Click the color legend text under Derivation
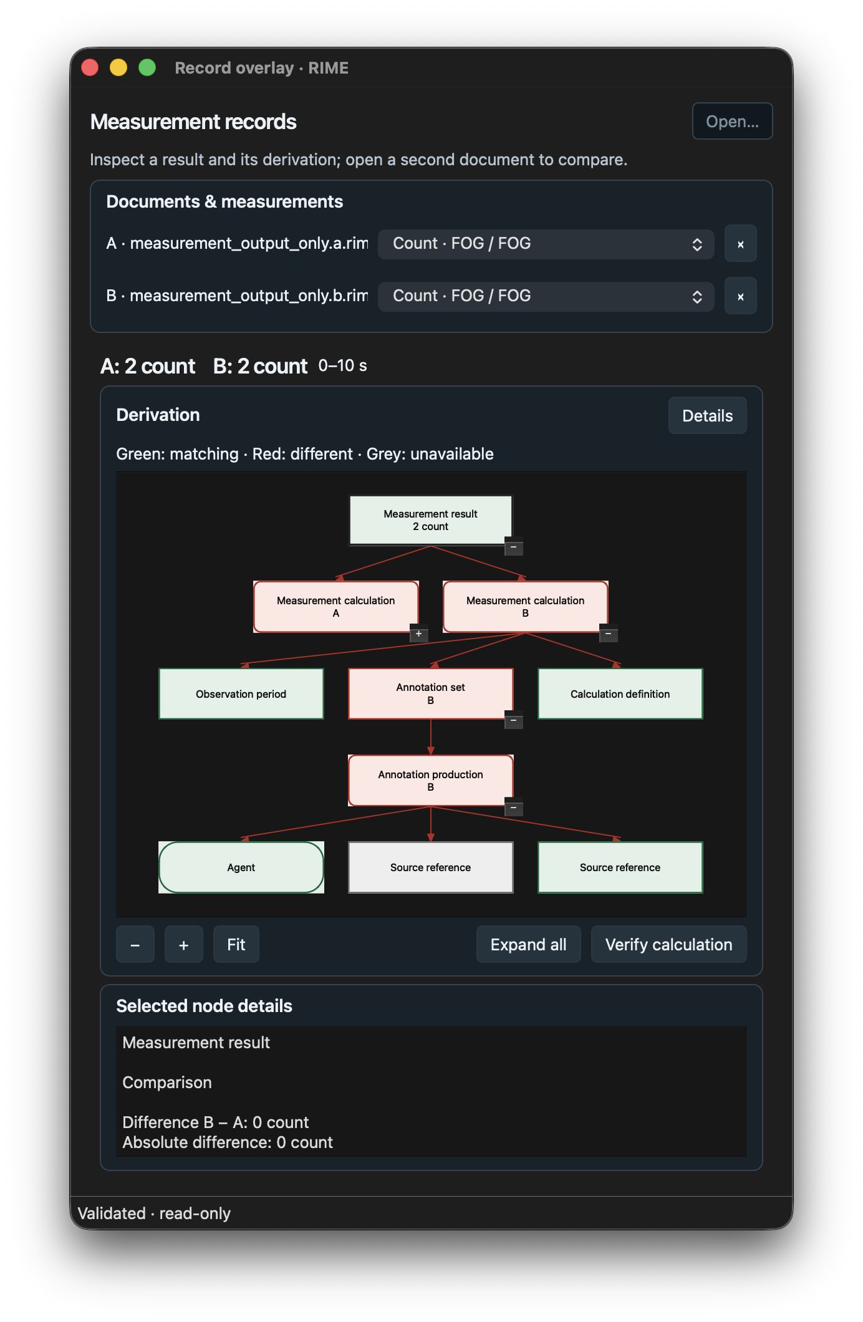863x1322 pixels. coord(305,454)
